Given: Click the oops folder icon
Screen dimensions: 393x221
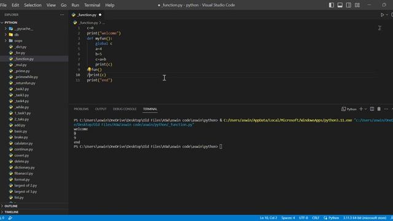Looking at the screenshot, I should click(x=11, y=41).
